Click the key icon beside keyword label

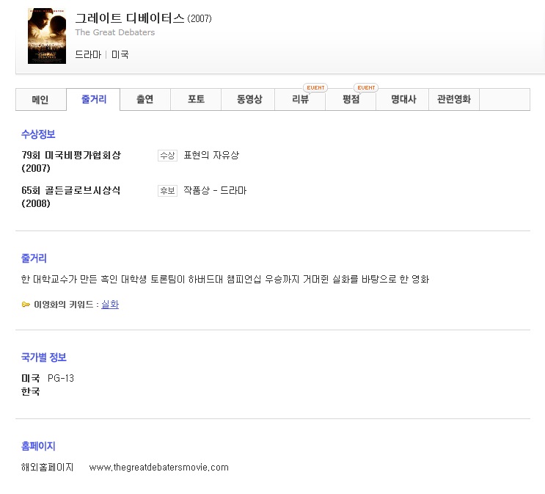[26, 305]
